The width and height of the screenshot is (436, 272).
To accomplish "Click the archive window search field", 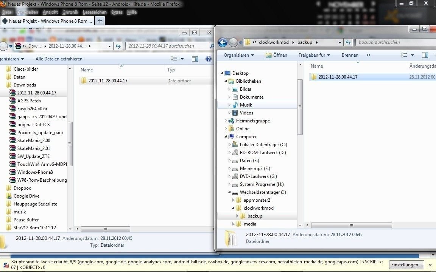I will [x=170, y=46].
